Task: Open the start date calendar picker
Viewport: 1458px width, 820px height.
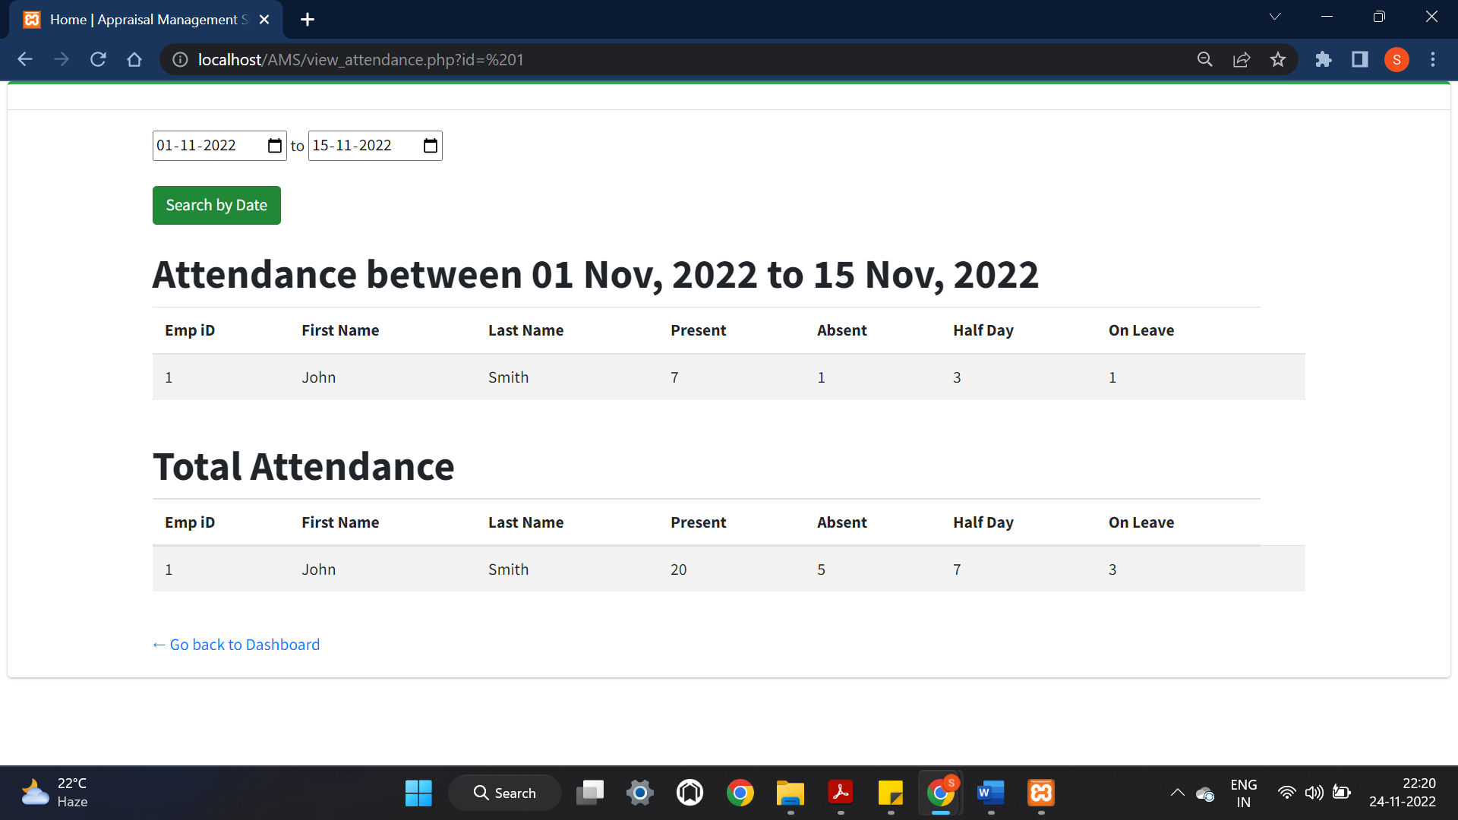Action: point(274,145)
